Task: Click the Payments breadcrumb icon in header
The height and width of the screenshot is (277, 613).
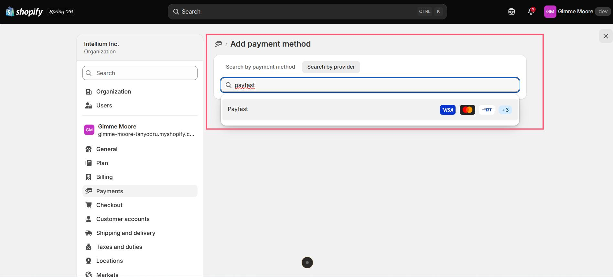Action: tap(218, 44)
